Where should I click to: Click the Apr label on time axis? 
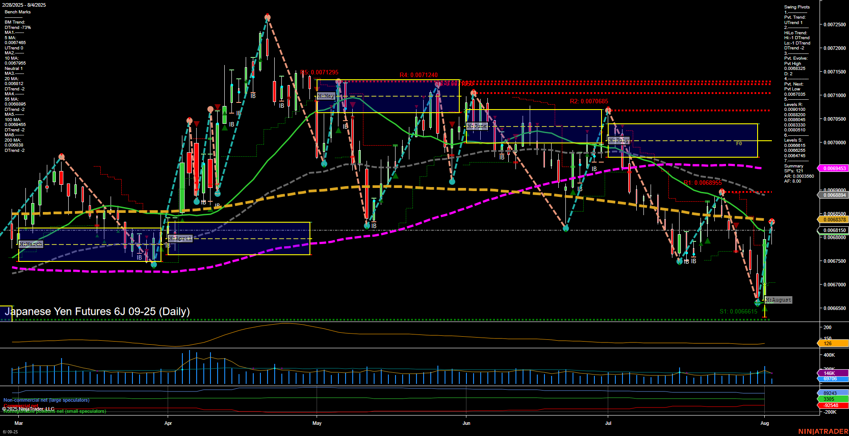coord(168,423)
